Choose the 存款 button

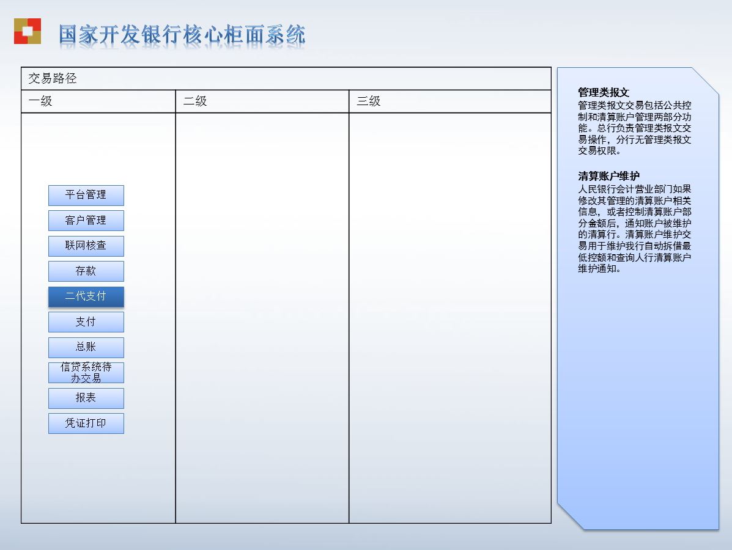pyautogui.click(x=86, y=271)
